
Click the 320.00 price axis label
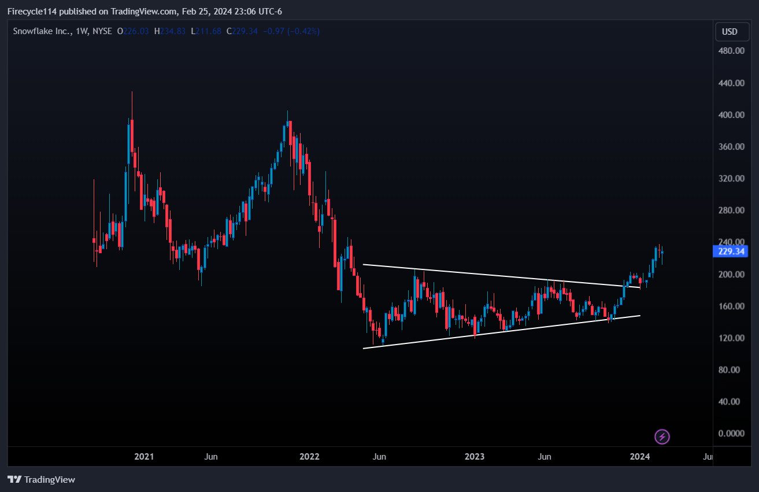pos(730,179)
